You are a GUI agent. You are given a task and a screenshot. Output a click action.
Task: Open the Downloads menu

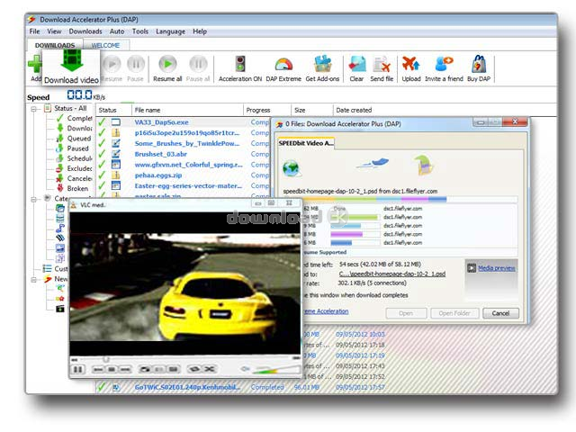click(85, 31)
